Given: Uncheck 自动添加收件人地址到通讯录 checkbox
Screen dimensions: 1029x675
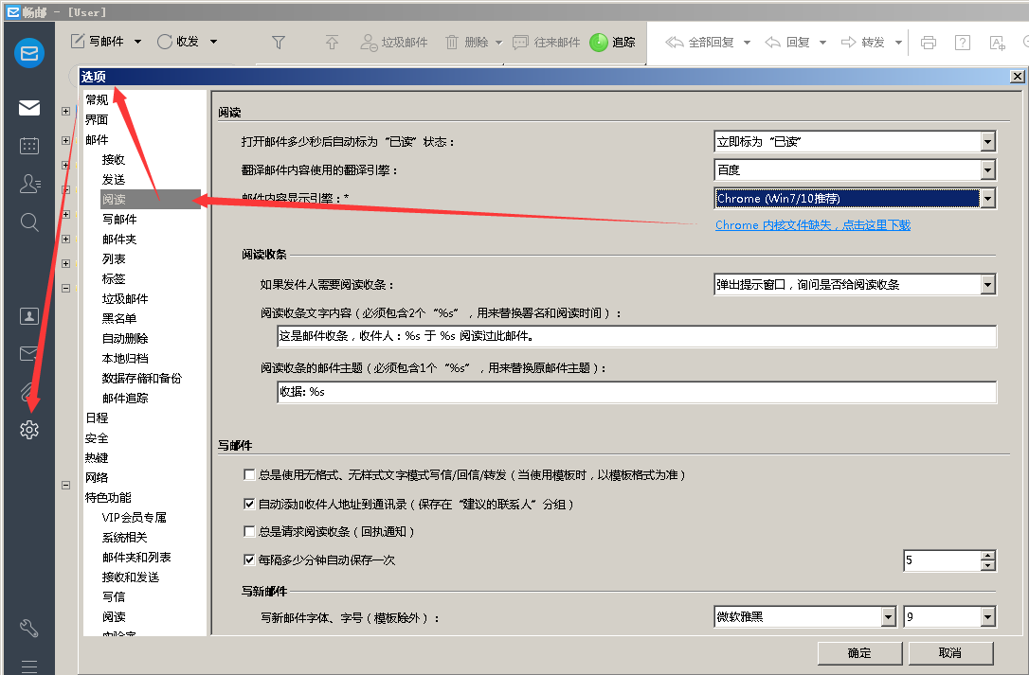Looking at the screenshot, I should pos(249,504).
